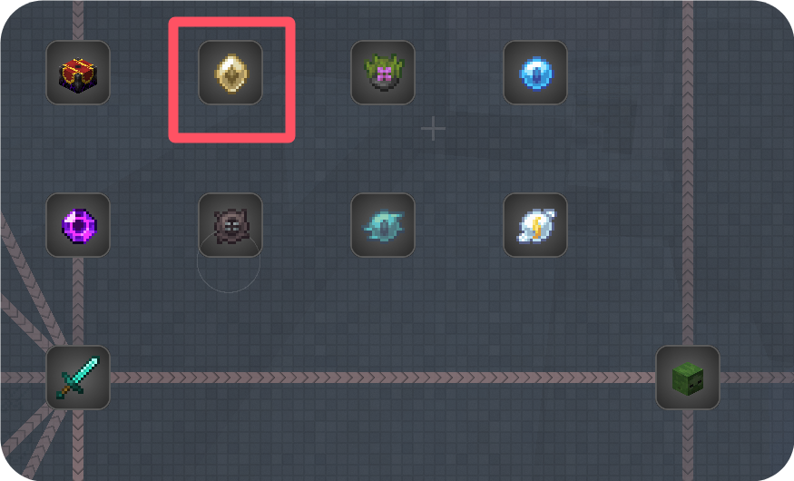Click the vertical connector below the zombie head
This screenshot has height=481, width=794.
(688, 445)
